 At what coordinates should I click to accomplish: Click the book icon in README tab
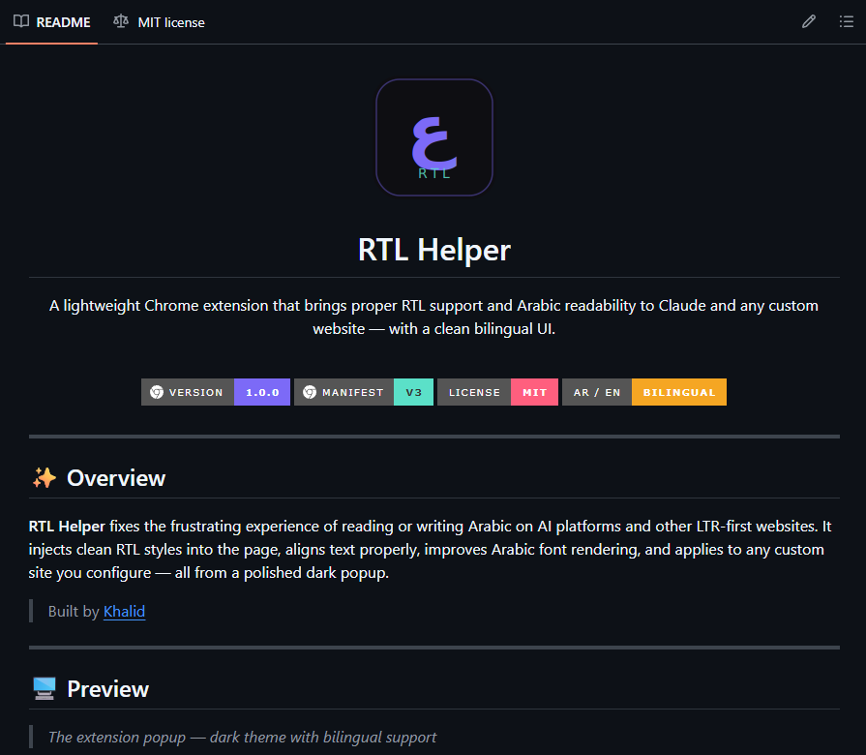(x=21, y=21)
